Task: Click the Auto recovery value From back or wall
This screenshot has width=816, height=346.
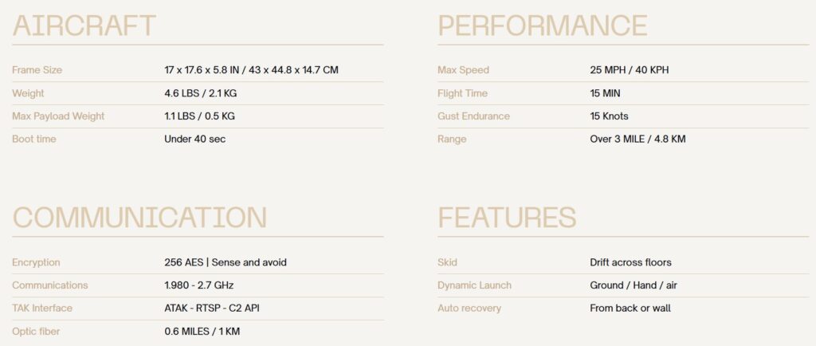Action: (630, 308)
